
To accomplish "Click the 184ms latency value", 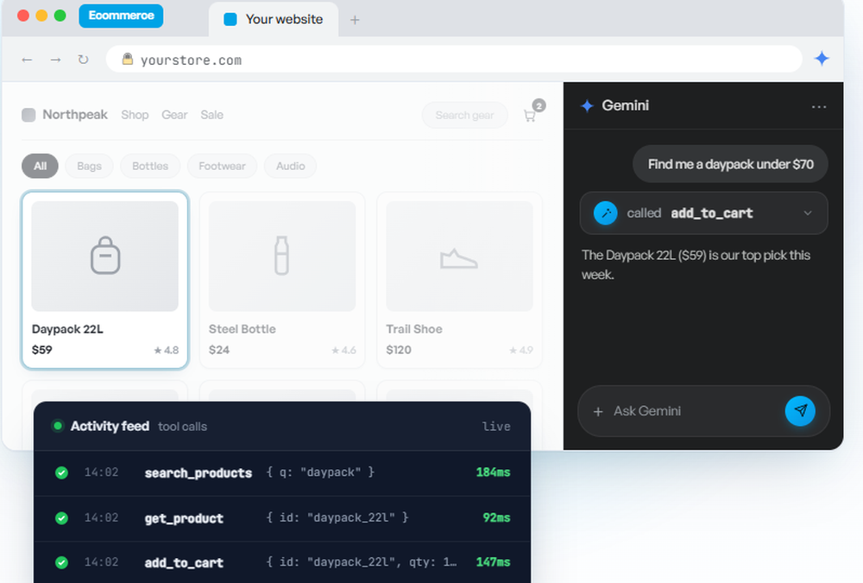I will (x=493, y=472).
